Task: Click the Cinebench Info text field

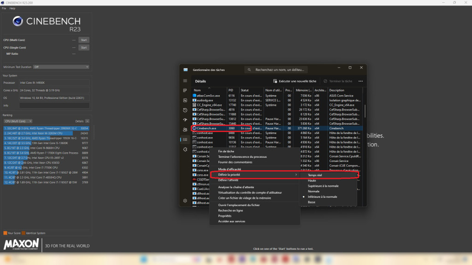Action: (x=54, y=105)
